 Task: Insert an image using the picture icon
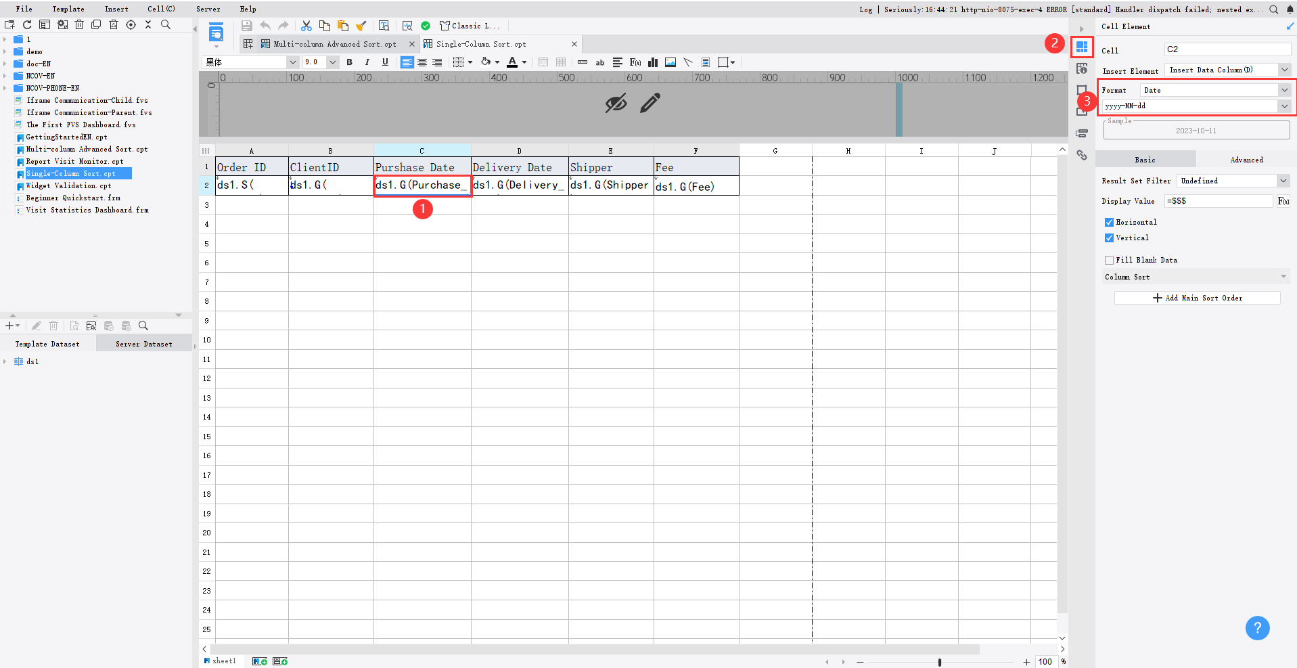[x=670, y=62]
